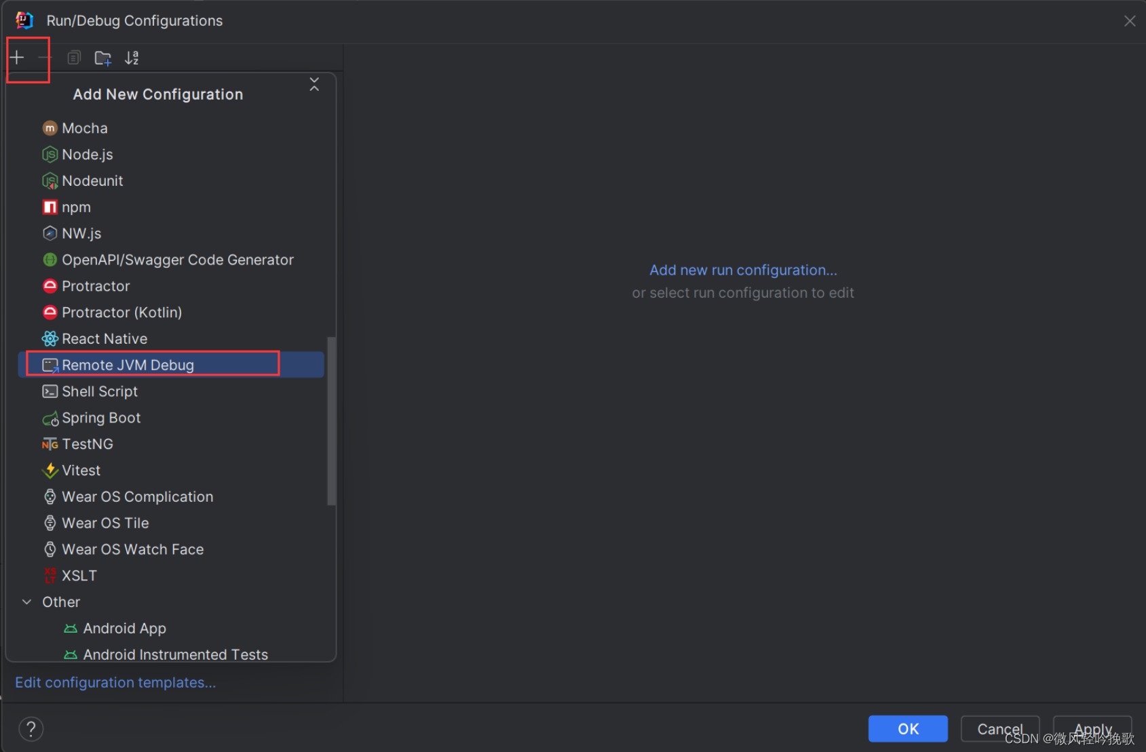The width and height of the screenshot is (1146, 752).
Task: Select the Remote JVM Debug icon
Action: [50, 365]
